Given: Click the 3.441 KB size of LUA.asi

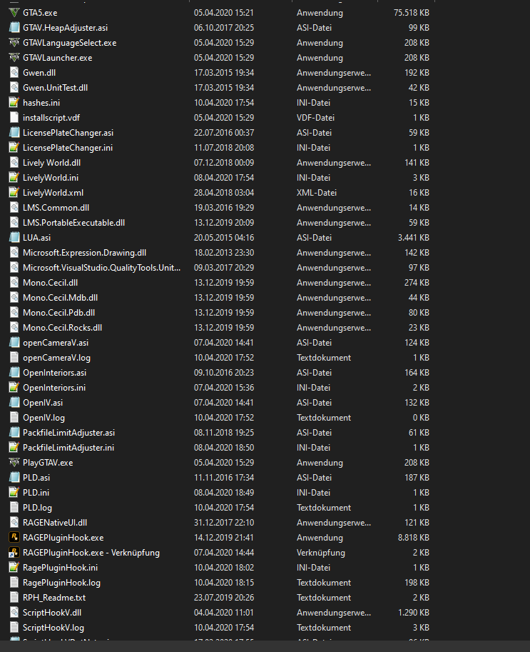Looking at the screenshot, I should click(x=414, y=237).
